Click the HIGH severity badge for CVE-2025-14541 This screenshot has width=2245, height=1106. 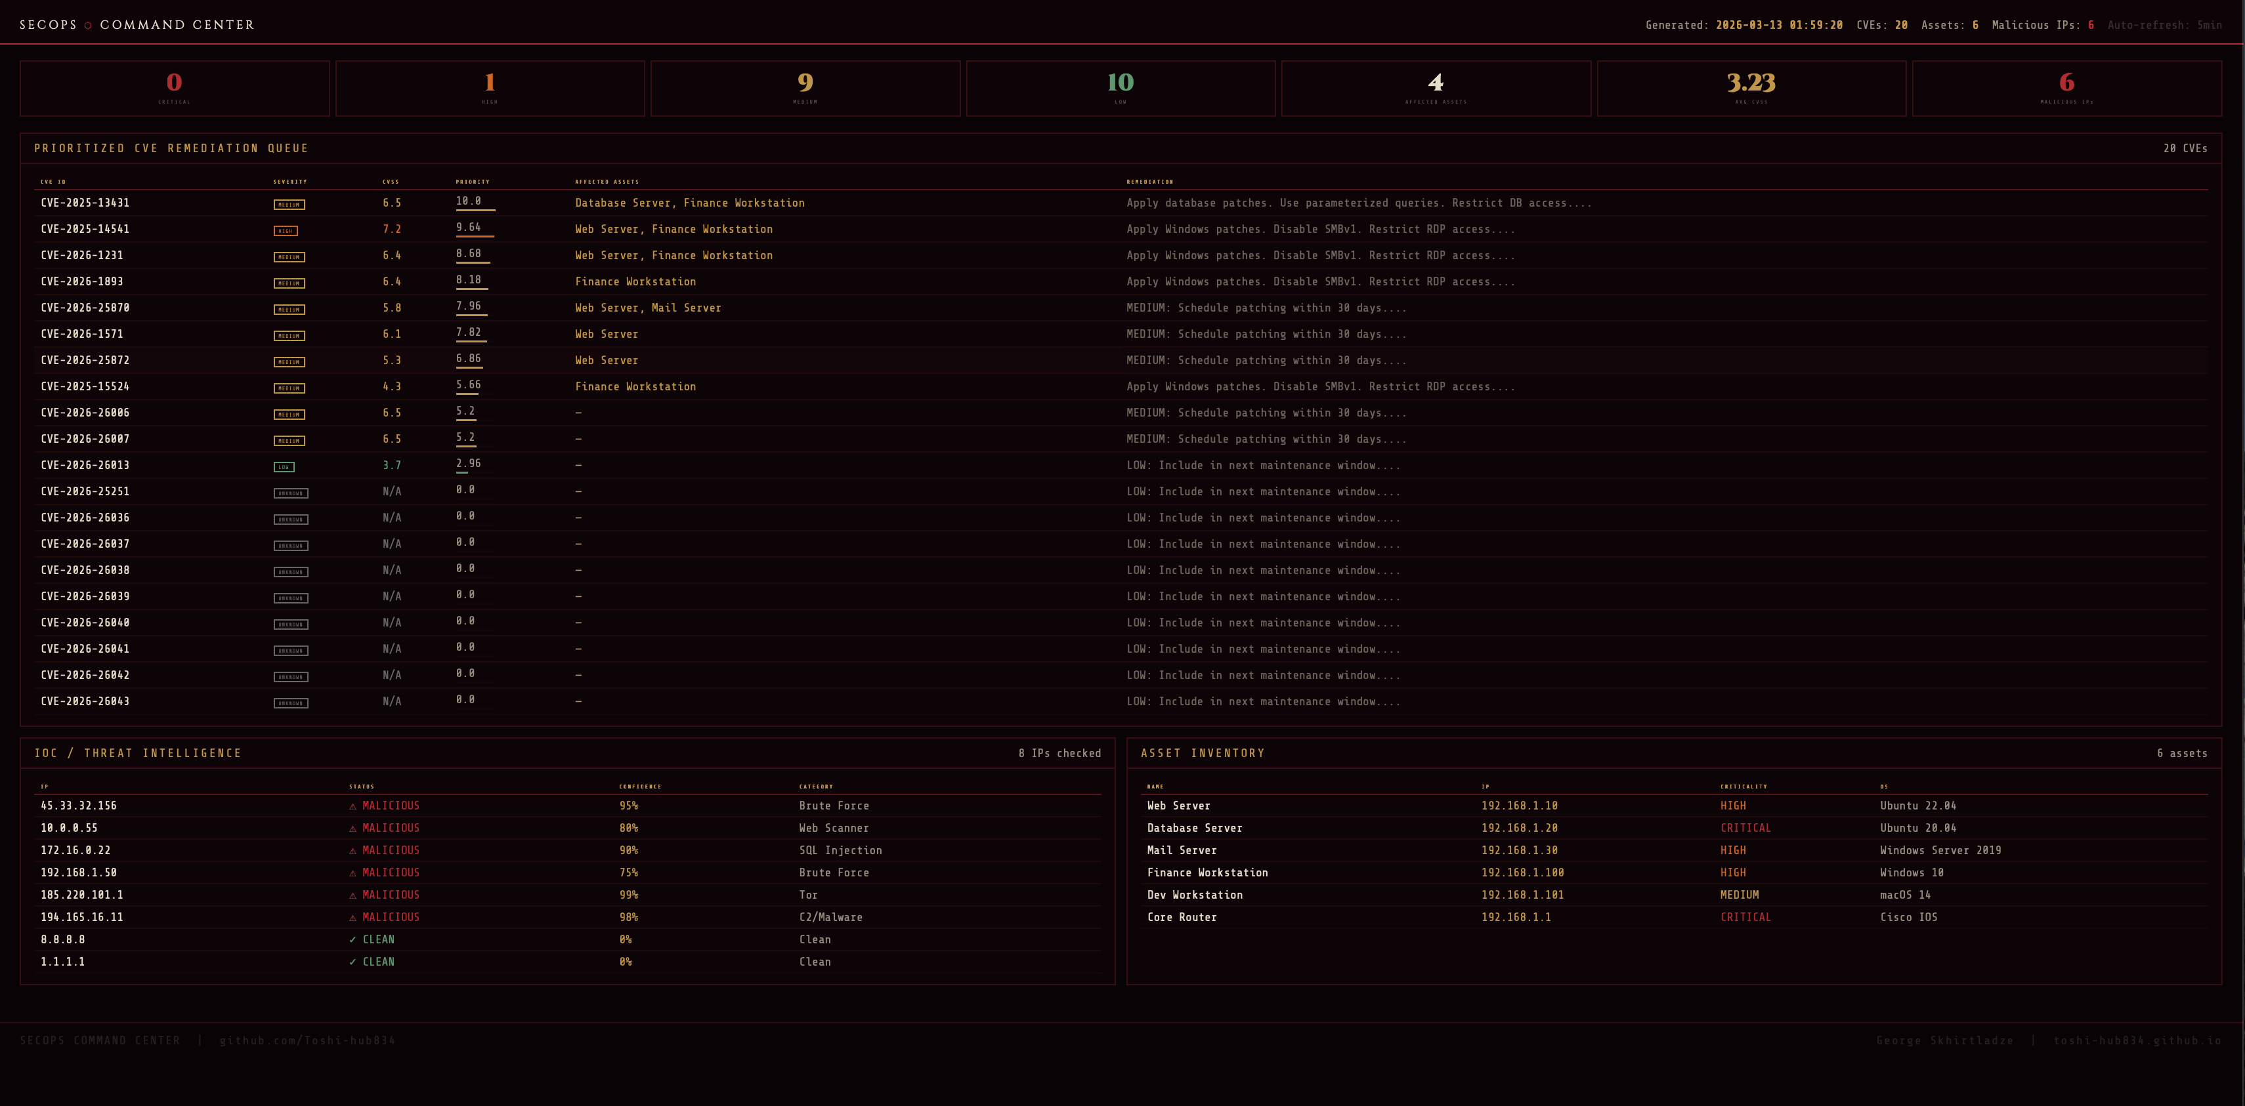coord(286,231)
